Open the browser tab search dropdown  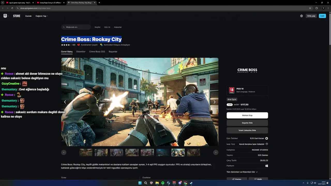[x=3, y=3]
